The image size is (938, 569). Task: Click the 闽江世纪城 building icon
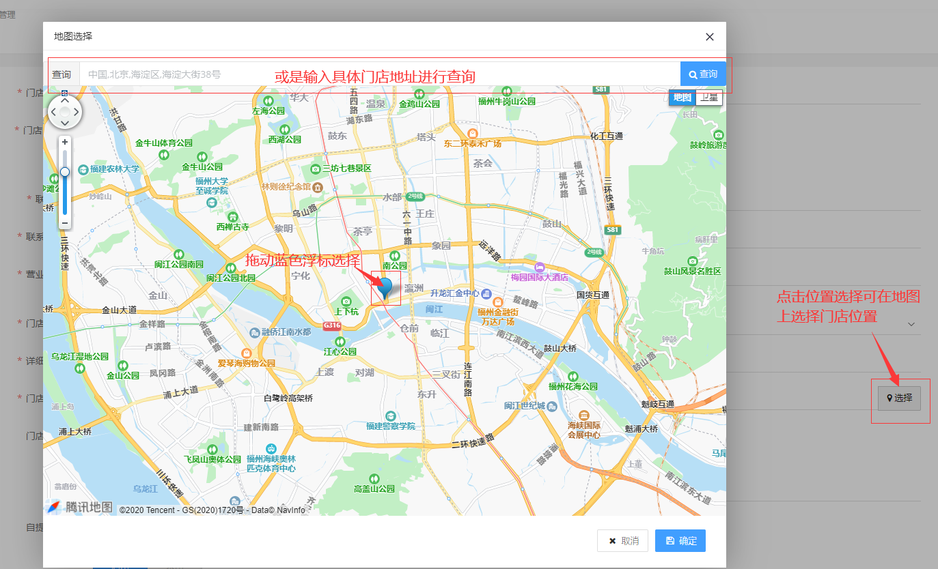pos(552,406)
